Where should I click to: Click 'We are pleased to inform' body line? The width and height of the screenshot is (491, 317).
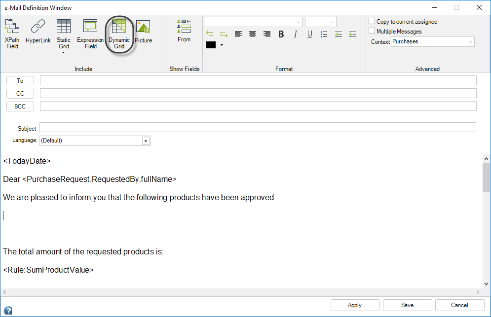pos(138,198)
